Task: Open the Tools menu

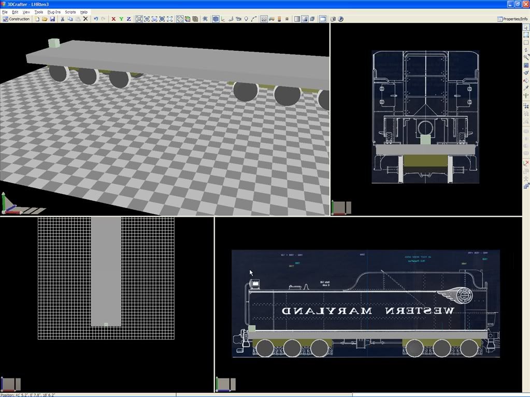Action: pyautogui.click(x=39, y=12)
